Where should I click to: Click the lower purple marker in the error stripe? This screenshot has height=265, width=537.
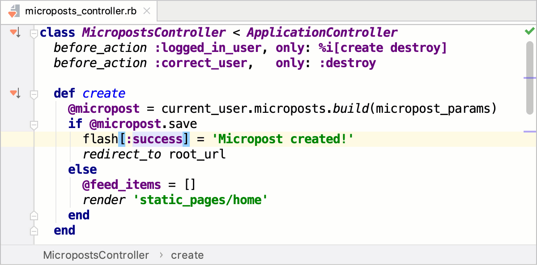[x=529, y=132]
